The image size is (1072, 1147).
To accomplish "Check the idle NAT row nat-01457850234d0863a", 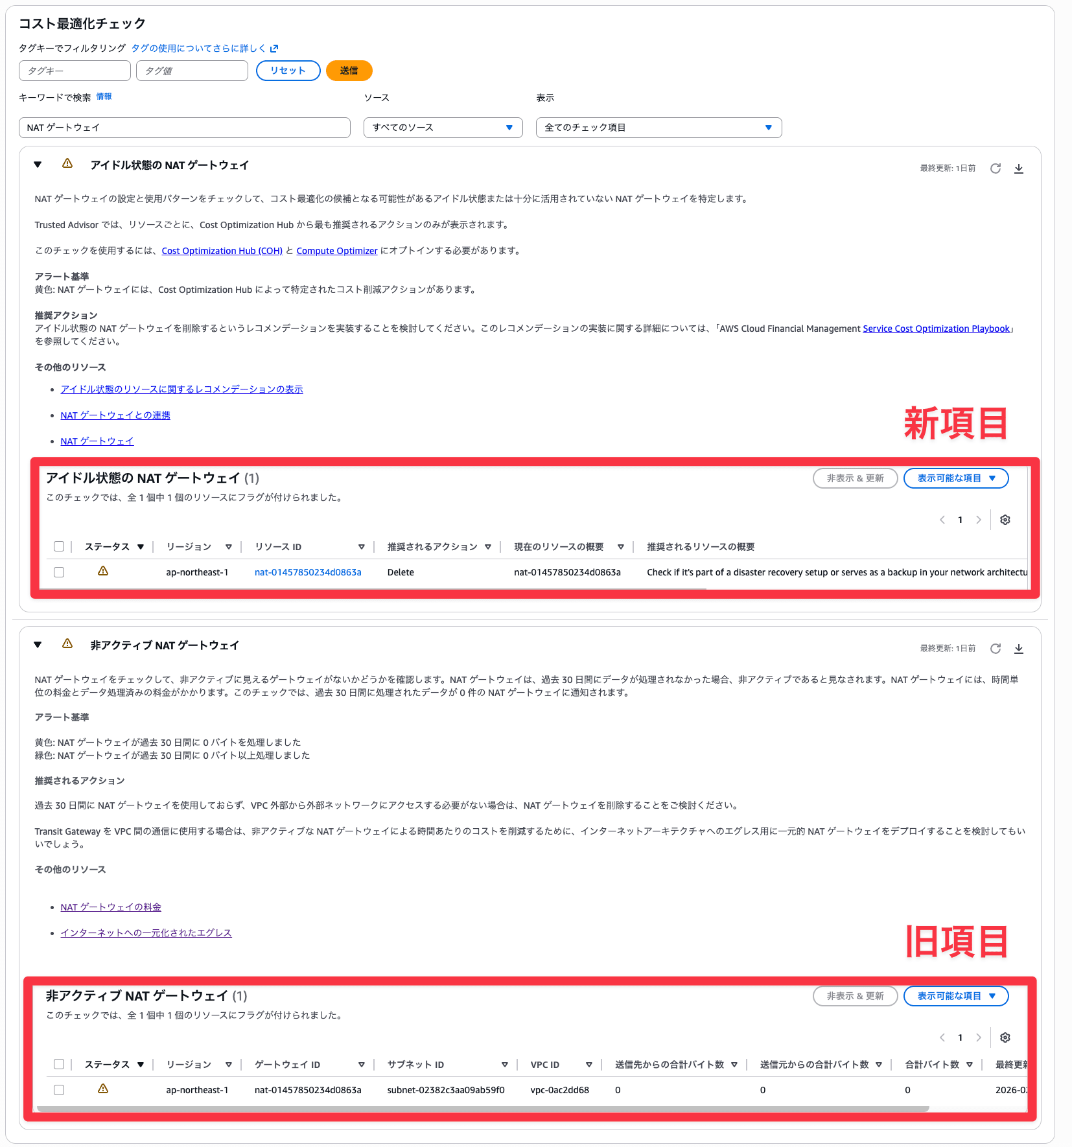I will point(59,572).
